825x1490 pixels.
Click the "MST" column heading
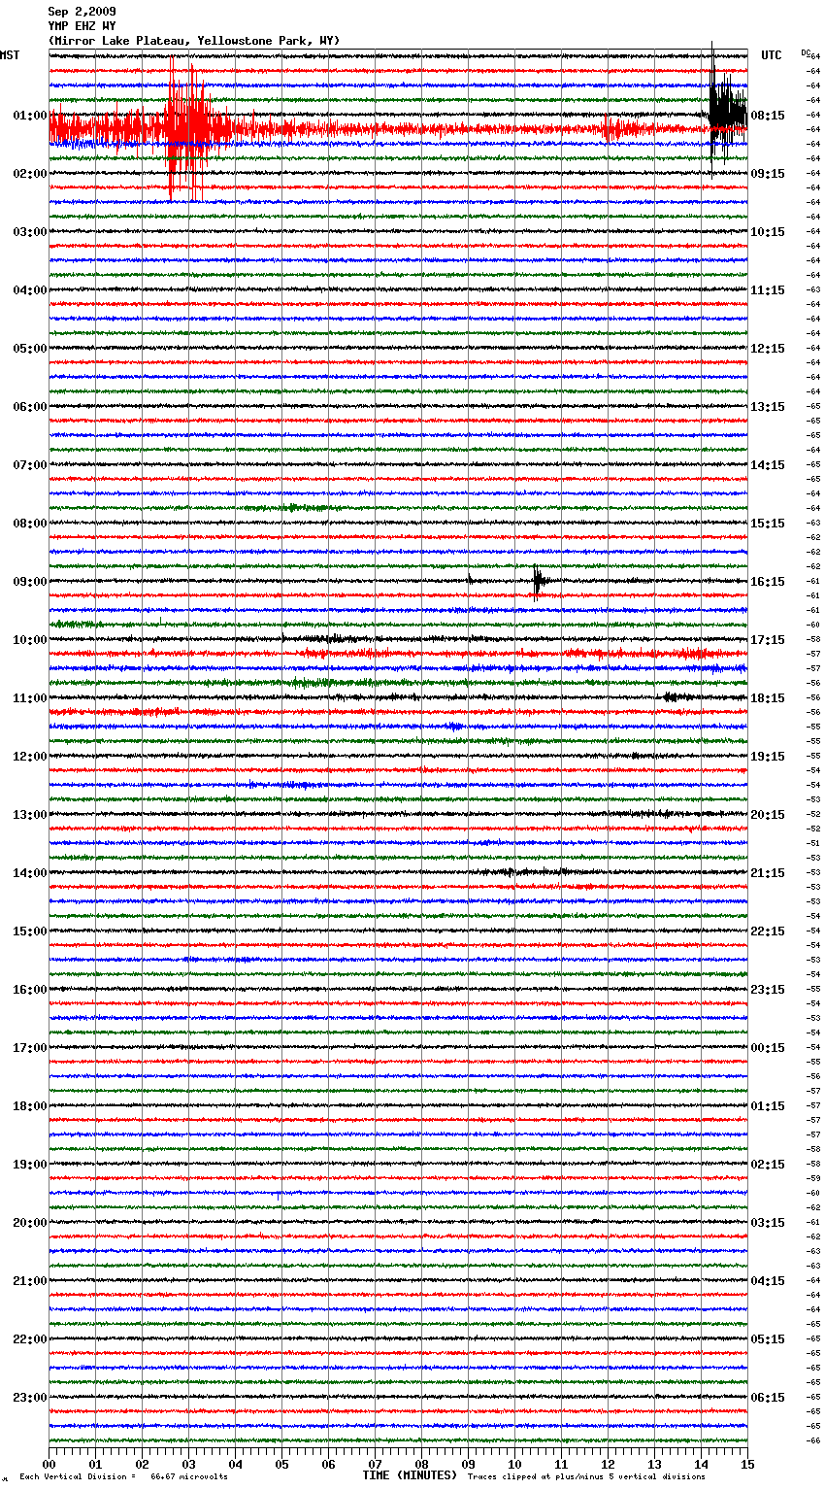click(10, 55)
